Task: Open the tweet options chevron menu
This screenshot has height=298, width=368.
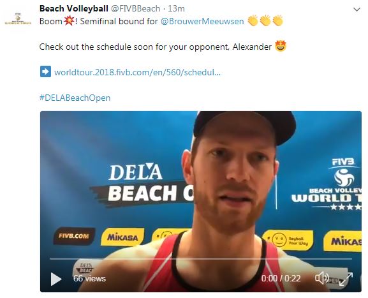Action: coord(357,10)
